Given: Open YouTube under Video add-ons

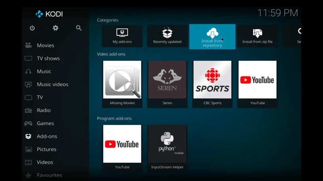Looking at the screenshot, I should tap(258, 84).
